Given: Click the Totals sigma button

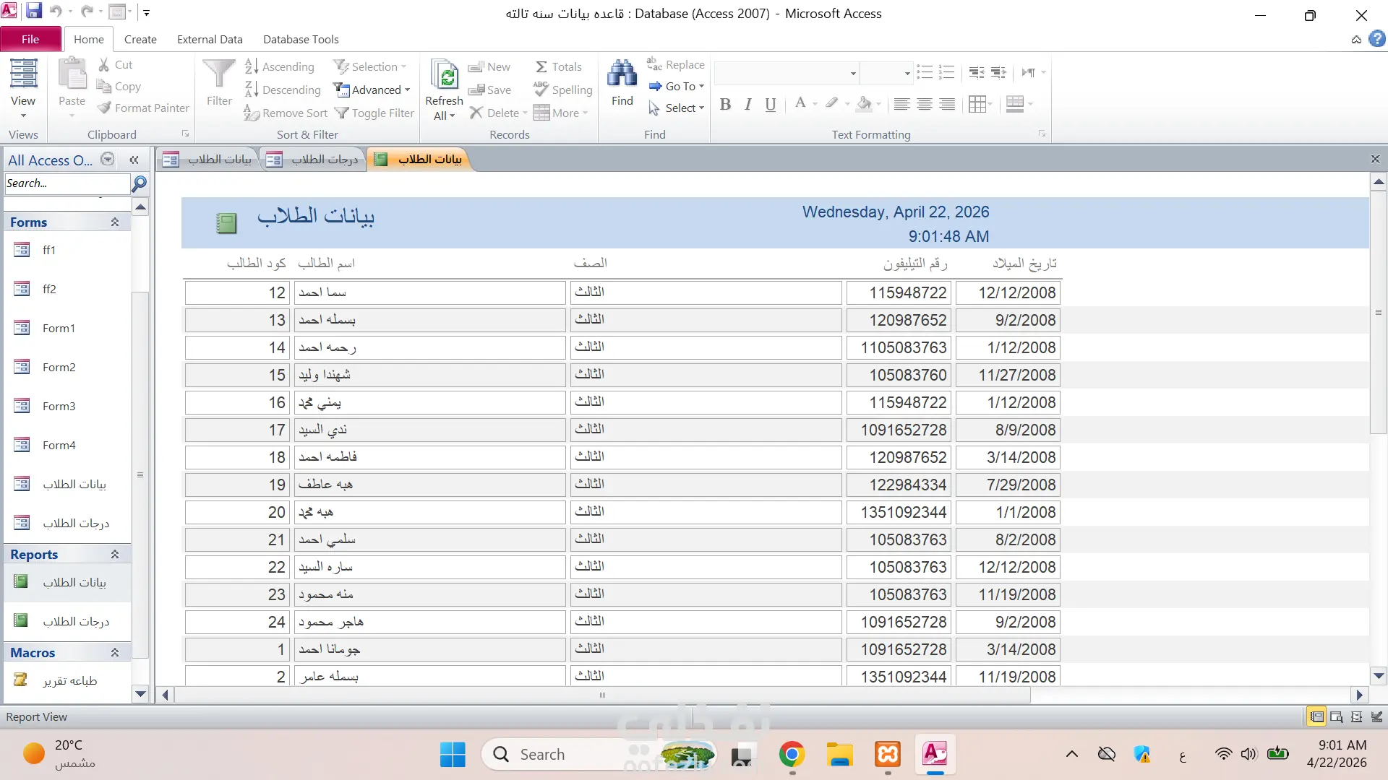Looking at the screenshot, I should coord(558,66).
